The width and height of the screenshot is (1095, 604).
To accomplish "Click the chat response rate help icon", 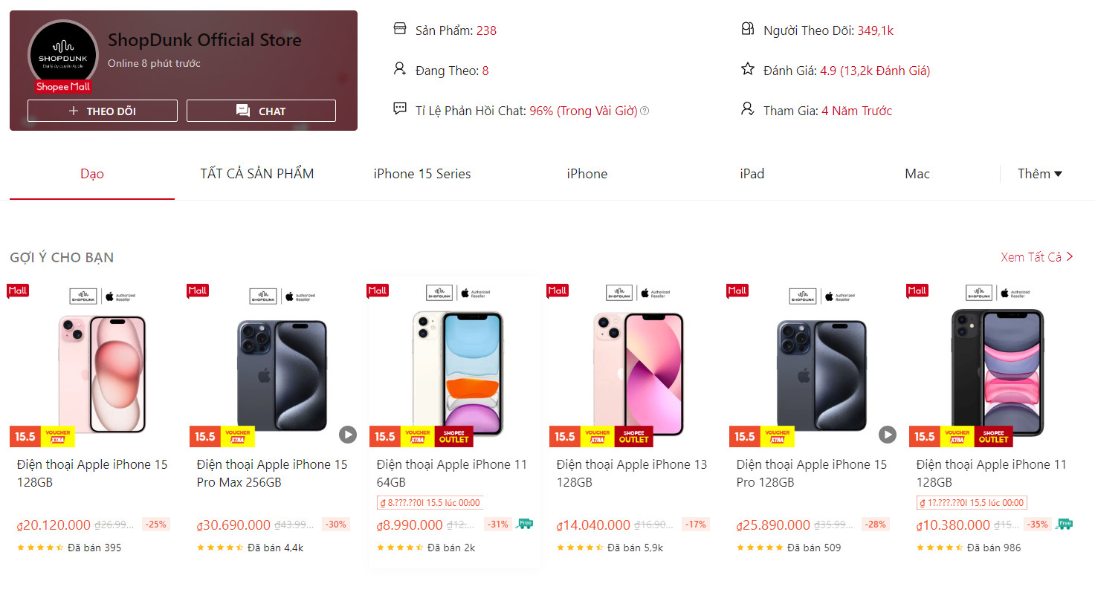I will pyautogui.click(x=645, y=111).
